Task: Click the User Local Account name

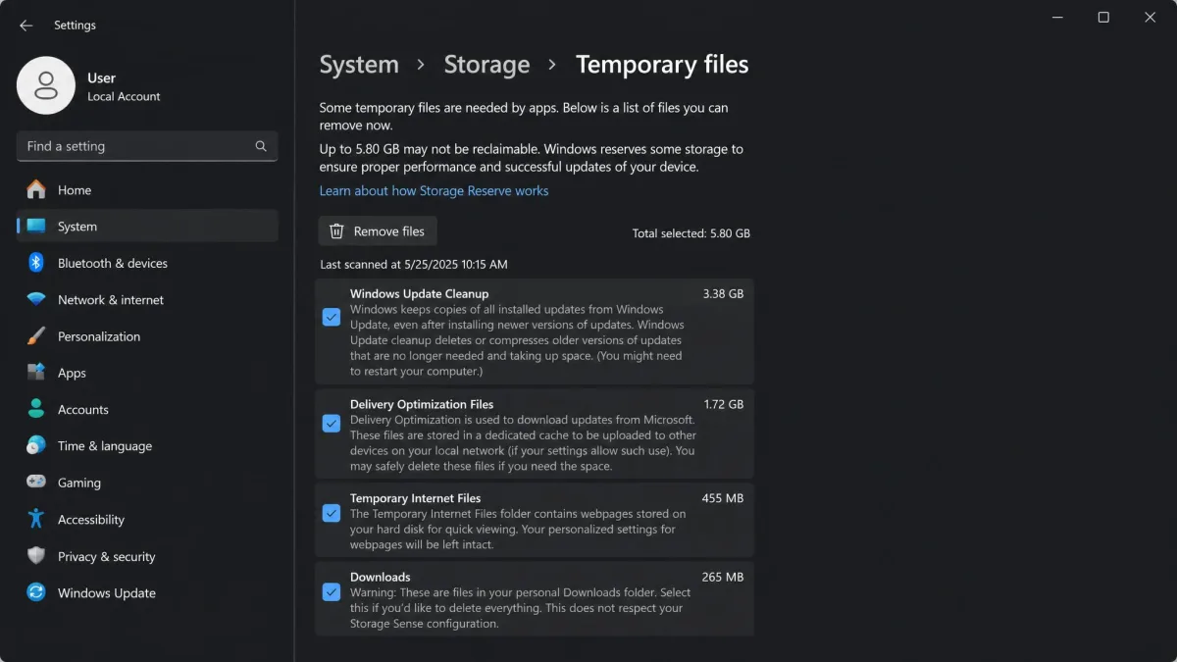Action: (123, 86)
